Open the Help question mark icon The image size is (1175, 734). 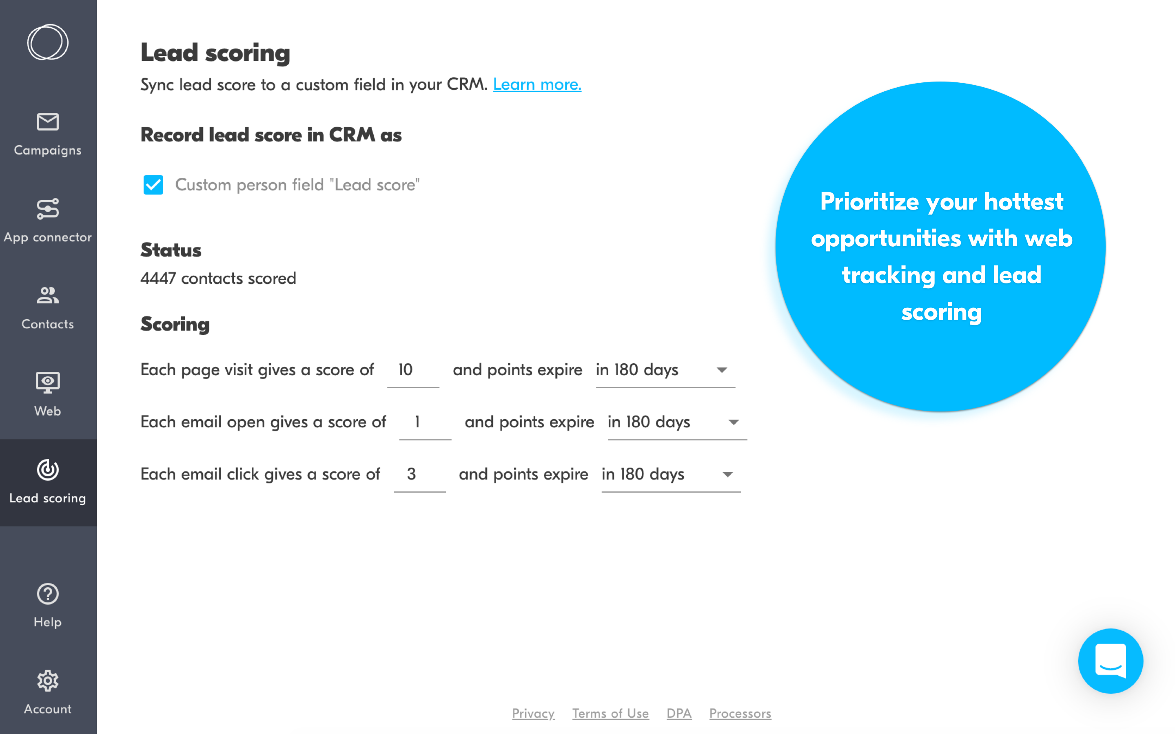[48, 594]
